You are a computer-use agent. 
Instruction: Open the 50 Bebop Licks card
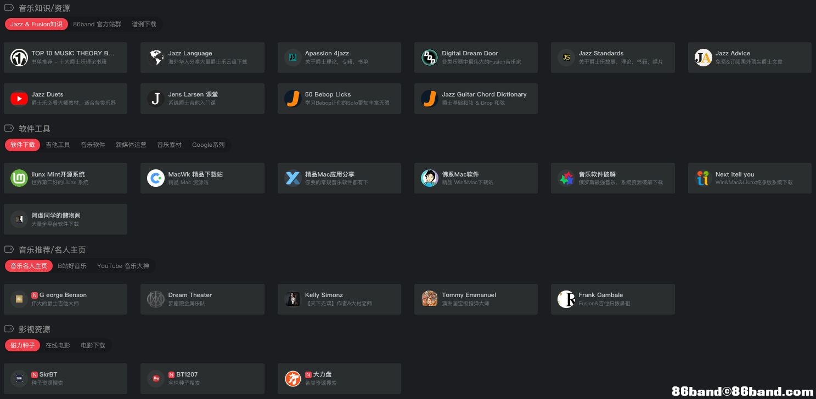[x=328, y=95]
